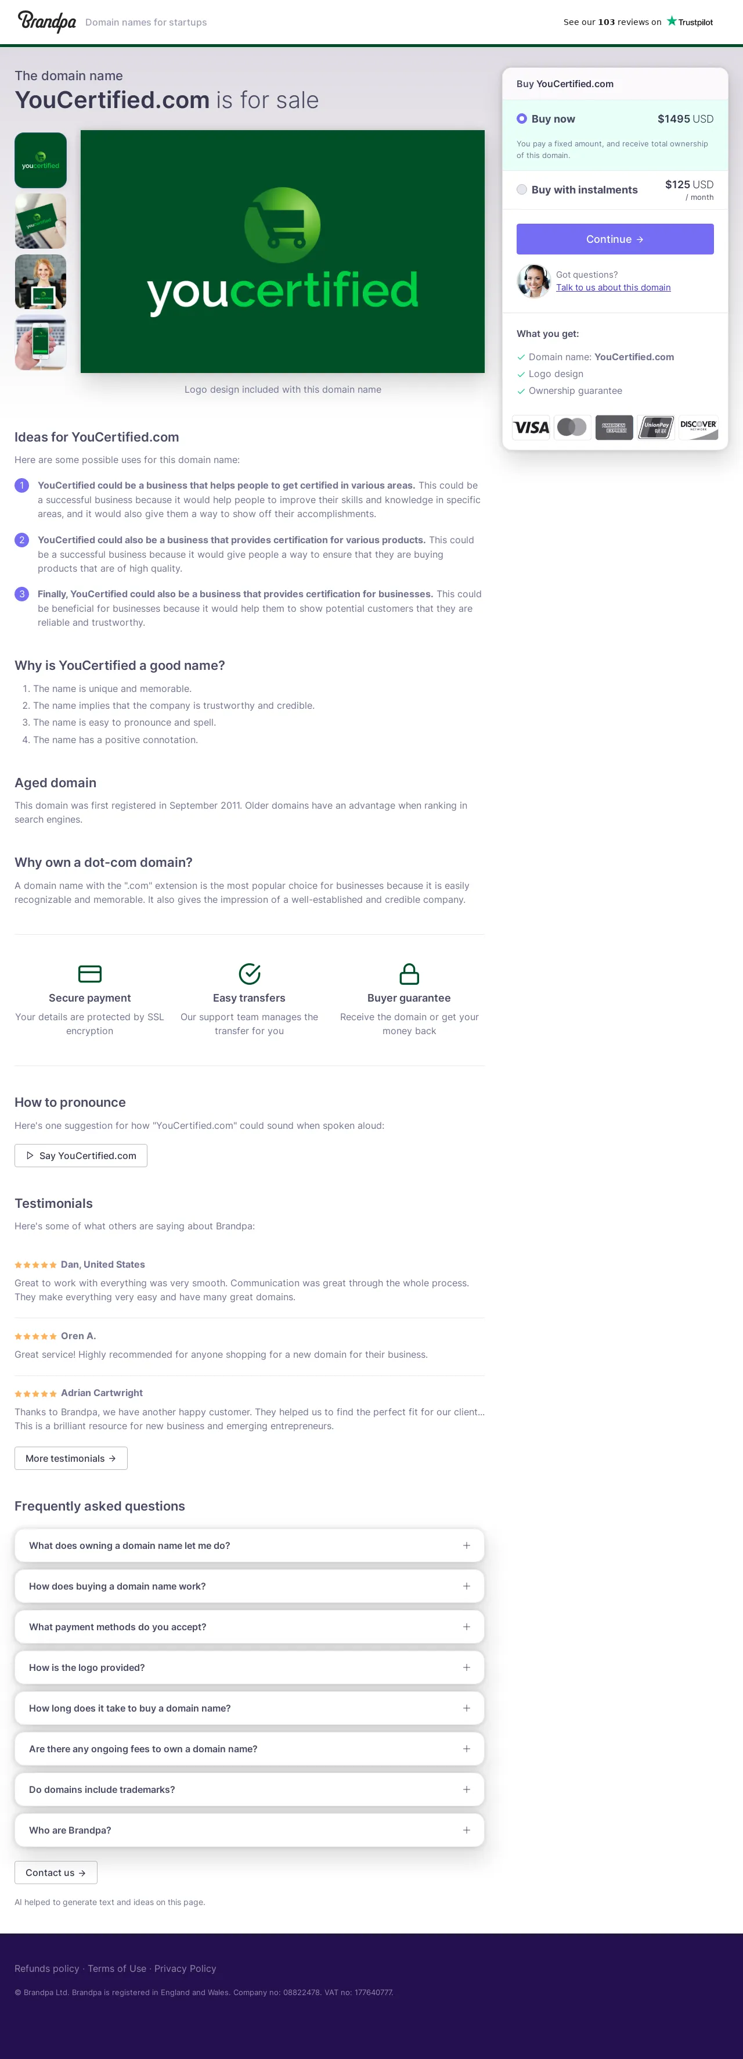Click the Brandpa logo

46,21
